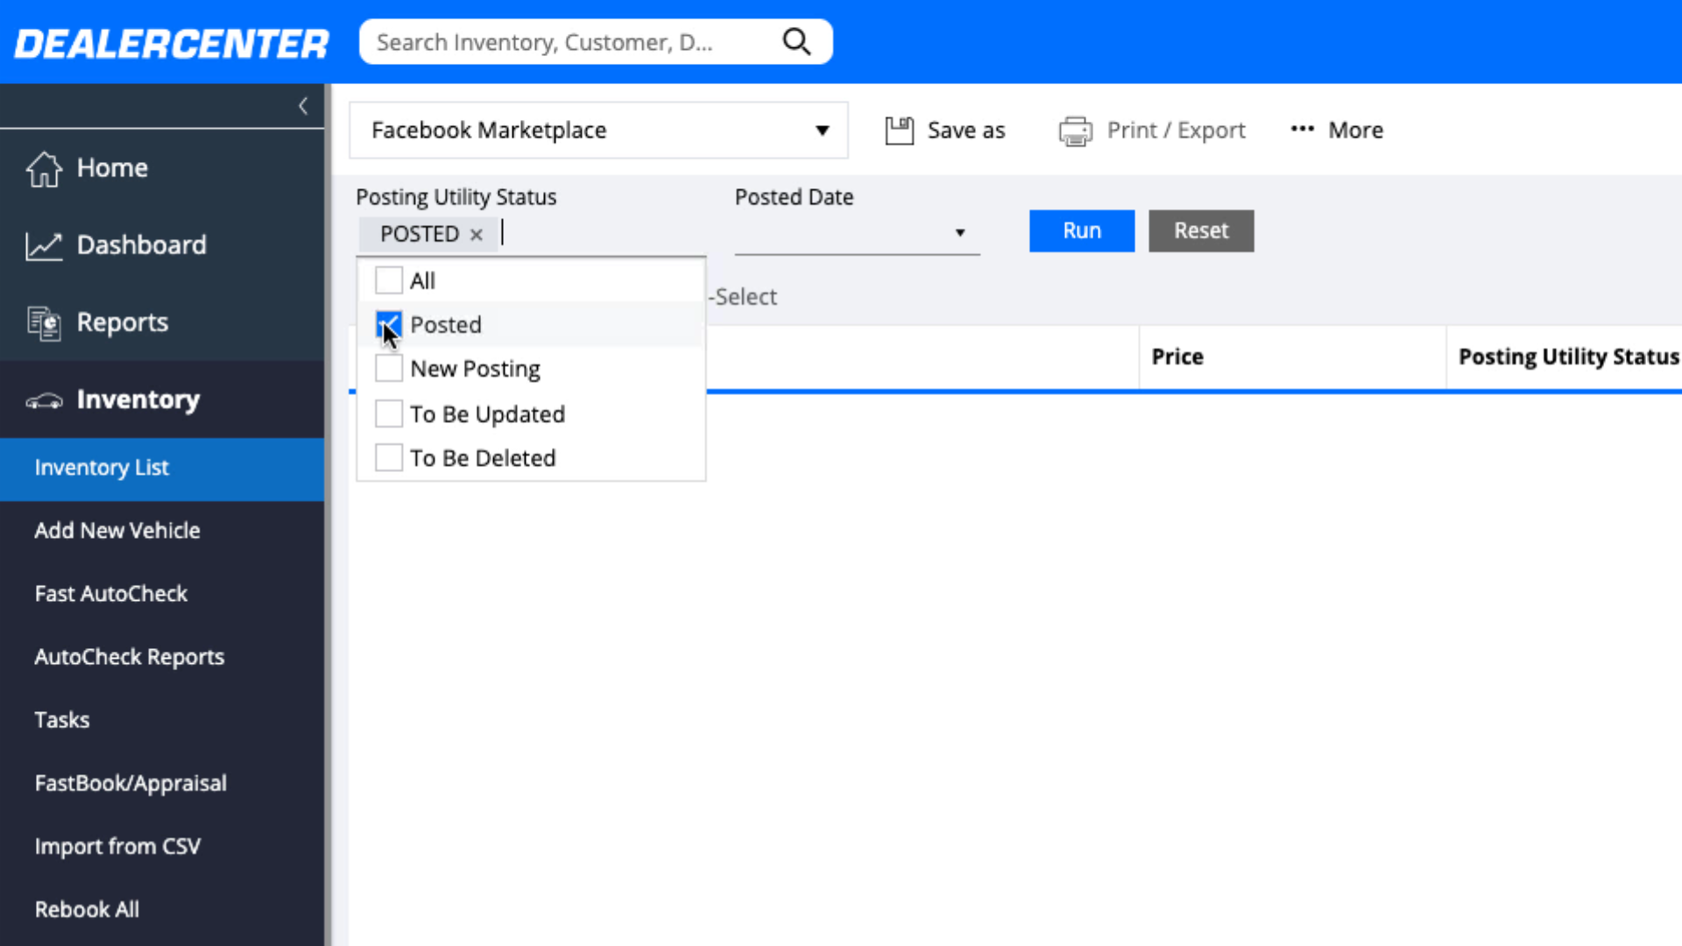Open Home in the sidebar
Image resolution: width=1682 pixels, height=946 pixels.
(162, 168)
